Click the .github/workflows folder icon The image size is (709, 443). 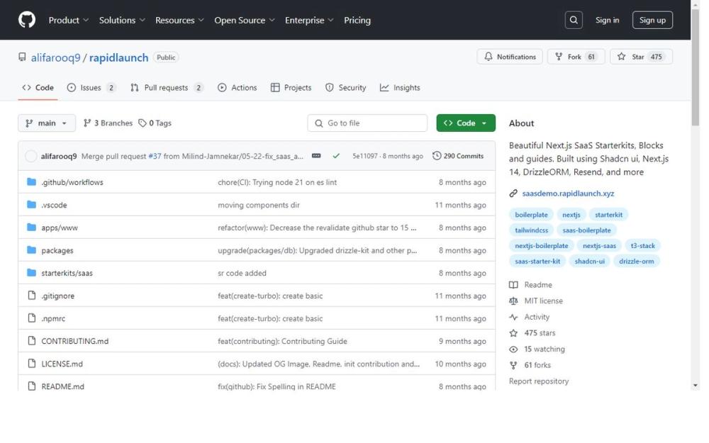[31, 181]
